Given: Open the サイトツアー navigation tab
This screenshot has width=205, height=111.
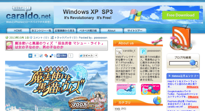Looking at the screenshot, I should pos(135,31).
